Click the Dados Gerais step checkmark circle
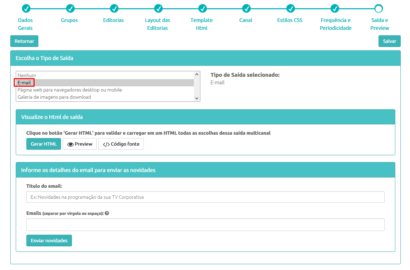 [26, 9]
